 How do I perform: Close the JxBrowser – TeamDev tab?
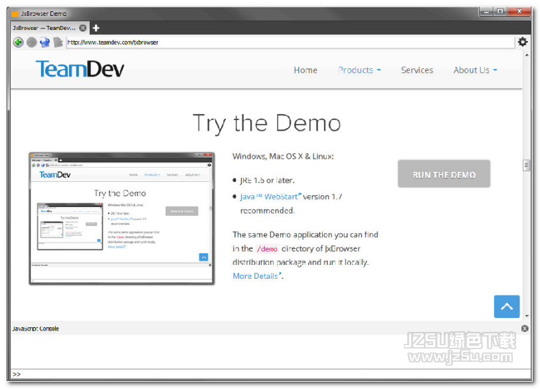coord(83,28)
